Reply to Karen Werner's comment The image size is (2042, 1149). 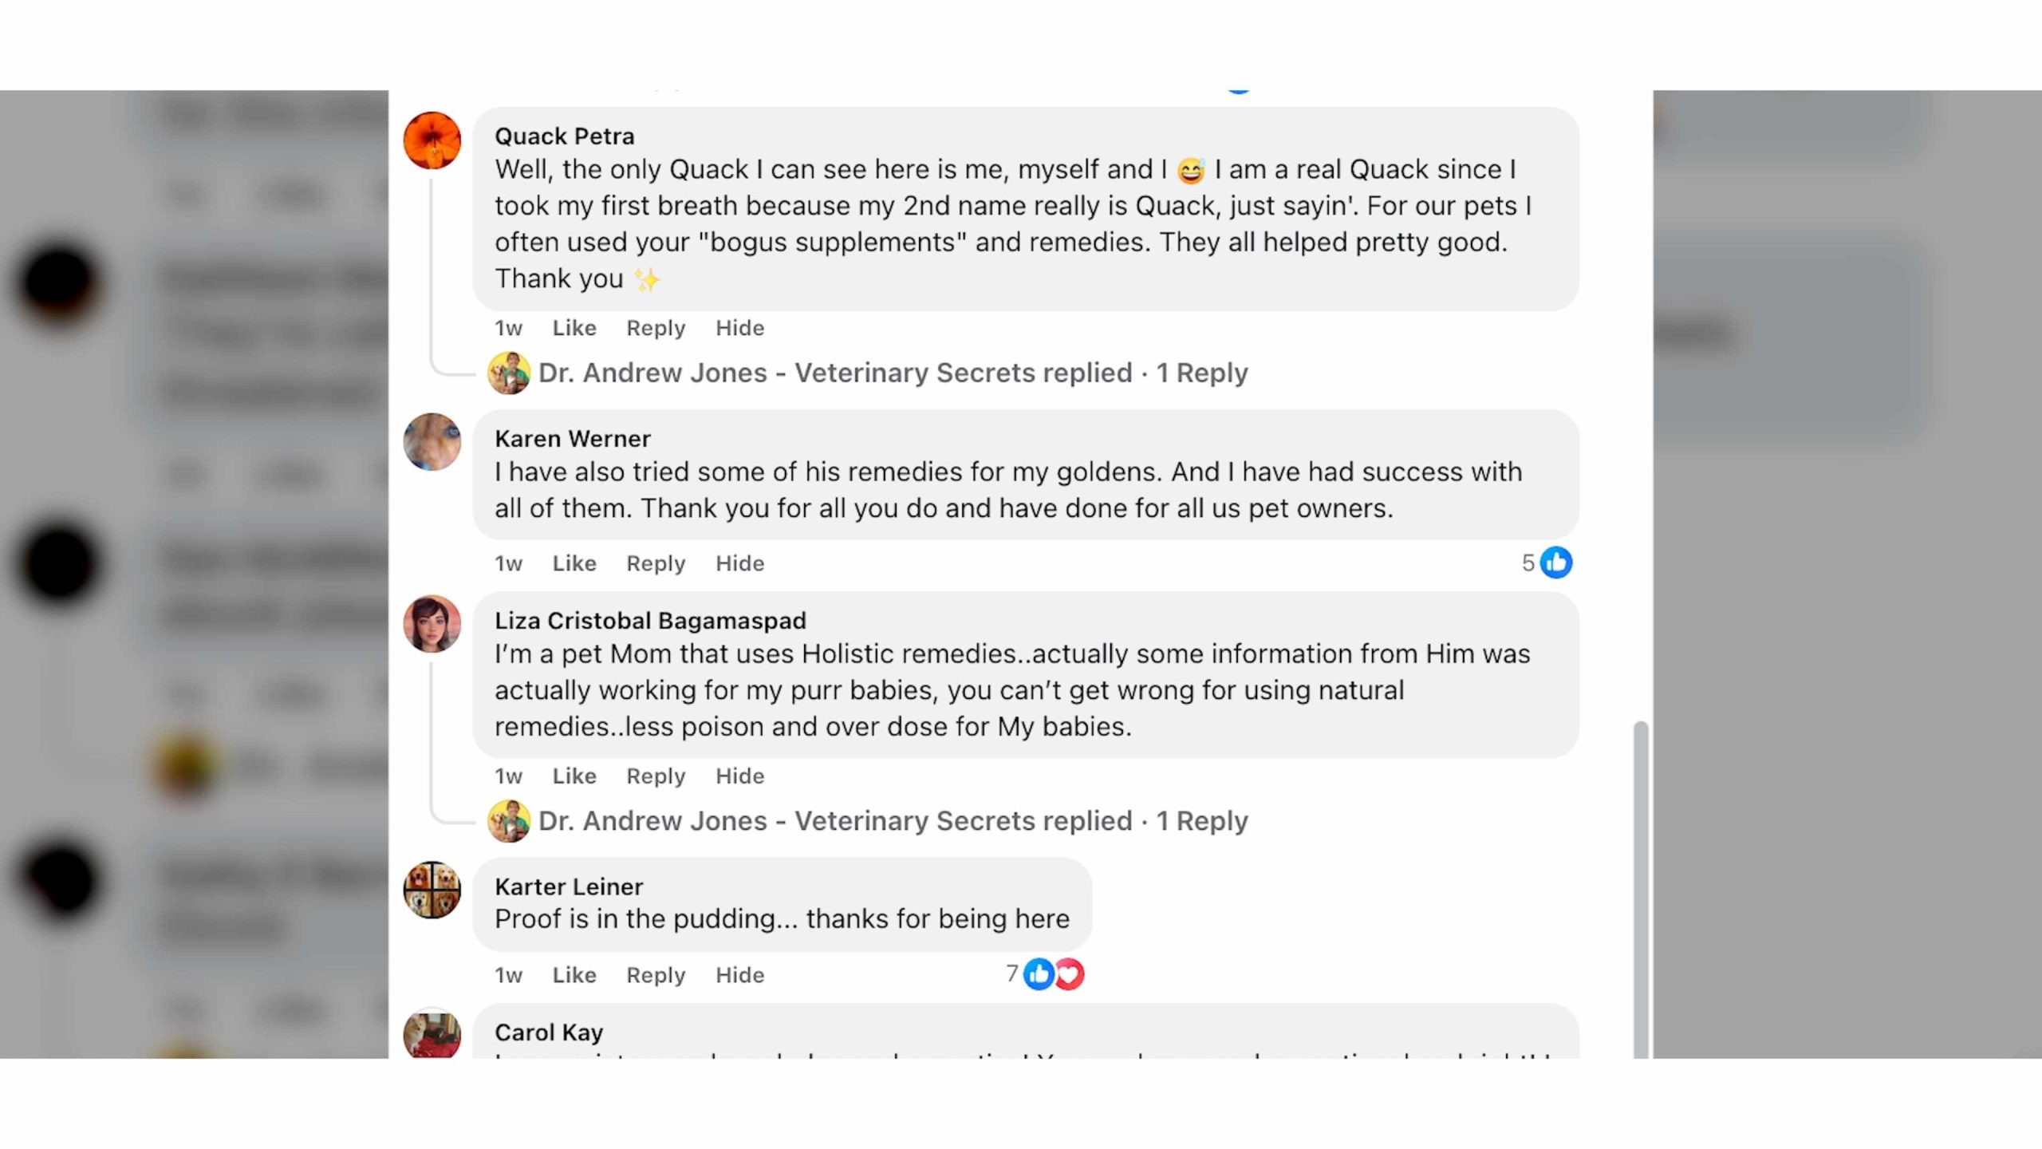(x=656, y=563)
